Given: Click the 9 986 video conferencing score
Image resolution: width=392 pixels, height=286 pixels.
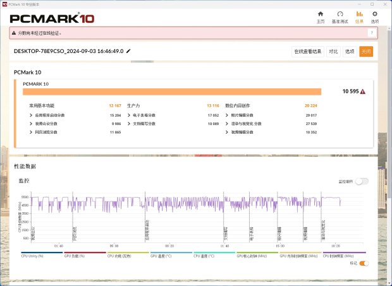Looking at the screenshot, I should pyautogui.click(x=116, y=124).
